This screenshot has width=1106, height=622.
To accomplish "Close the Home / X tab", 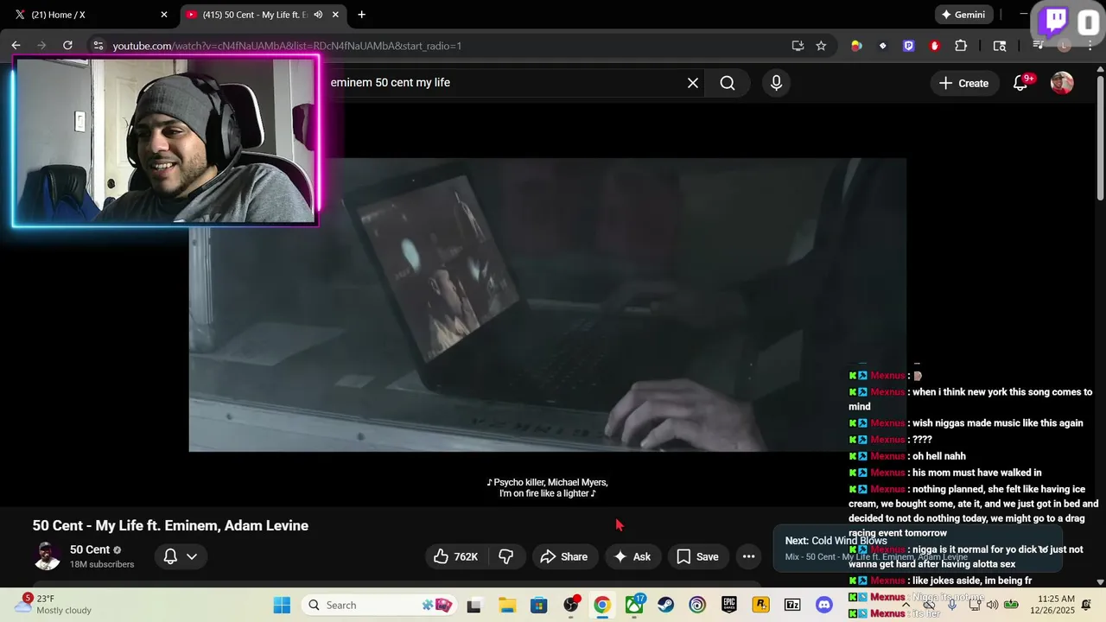I will (164, 15).
